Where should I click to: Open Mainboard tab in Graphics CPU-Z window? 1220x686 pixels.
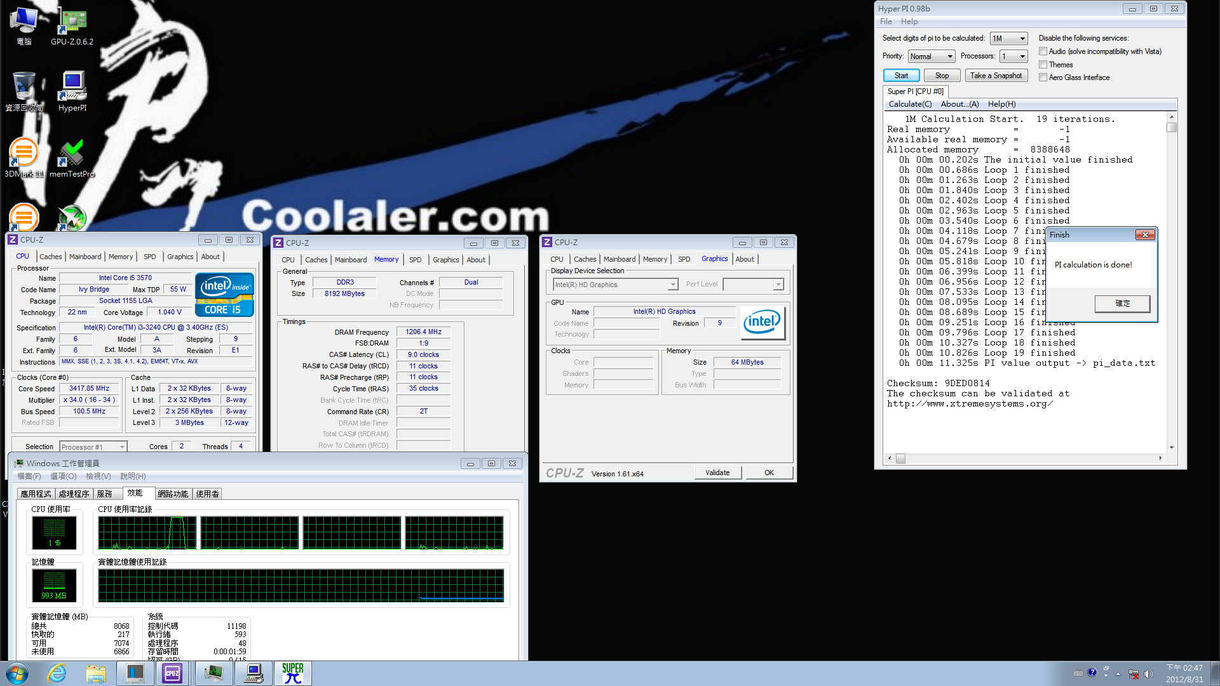tap(620, 259)
